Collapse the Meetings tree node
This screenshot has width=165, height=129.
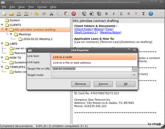click(11, 34)
